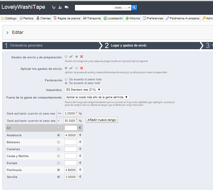This screenshot has height=190, width=213.
Task: Select No radio for Gastos de envío y preparación
Action: click(x=77, y=56)
